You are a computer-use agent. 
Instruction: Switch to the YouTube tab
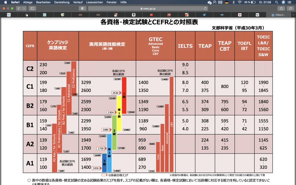[x=151, y=15]
